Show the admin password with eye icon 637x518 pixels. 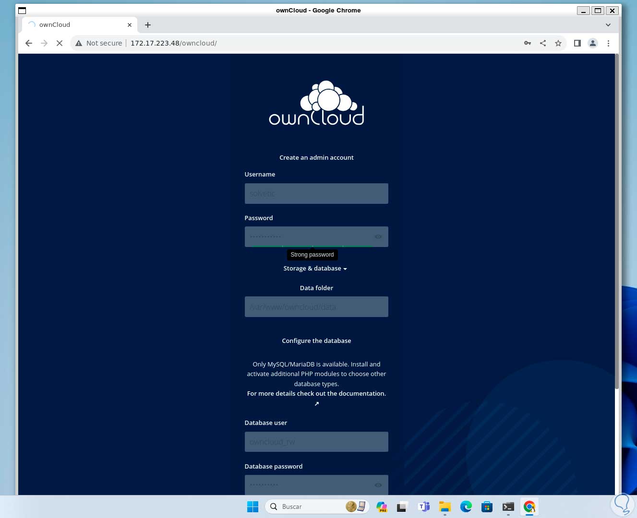point(378,237)
